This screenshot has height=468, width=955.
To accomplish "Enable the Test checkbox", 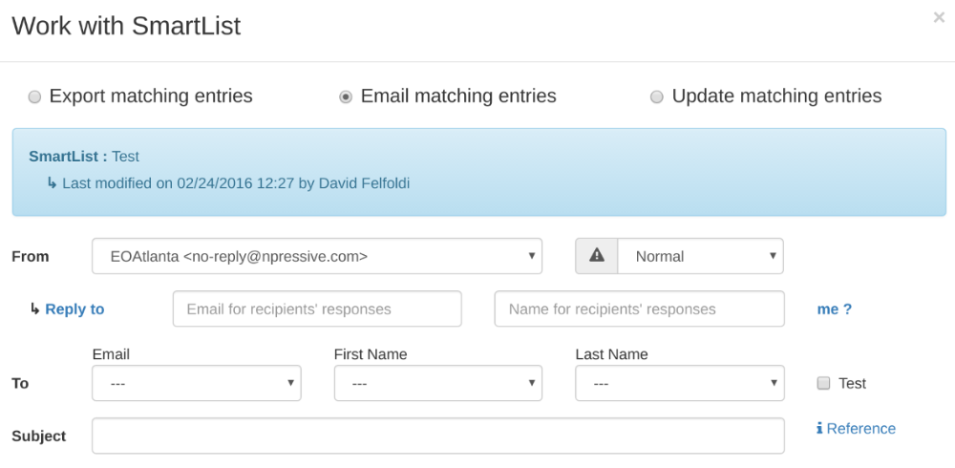I will [x=823, y=383].
